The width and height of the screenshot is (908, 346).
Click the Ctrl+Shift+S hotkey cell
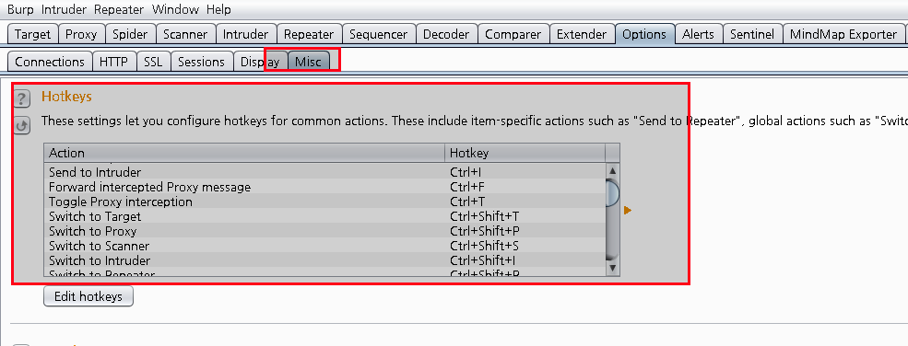pyautogui.click(x=525, y=246)
